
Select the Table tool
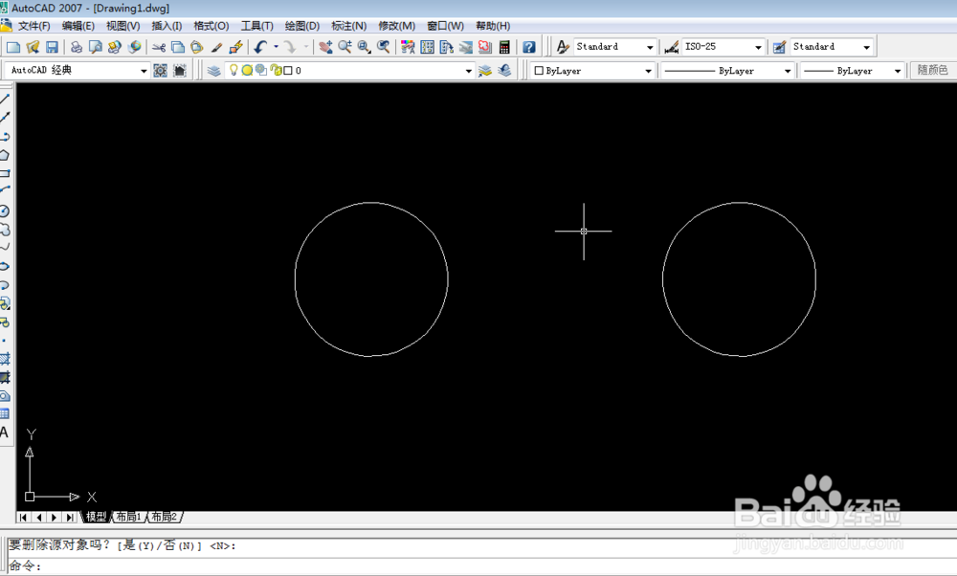coord(5,414)
